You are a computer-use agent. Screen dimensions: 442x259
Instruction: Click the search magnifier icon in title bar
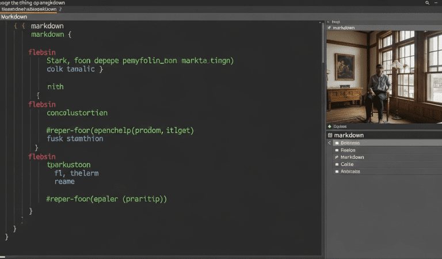pyautogui.click(x=427, y=3)
